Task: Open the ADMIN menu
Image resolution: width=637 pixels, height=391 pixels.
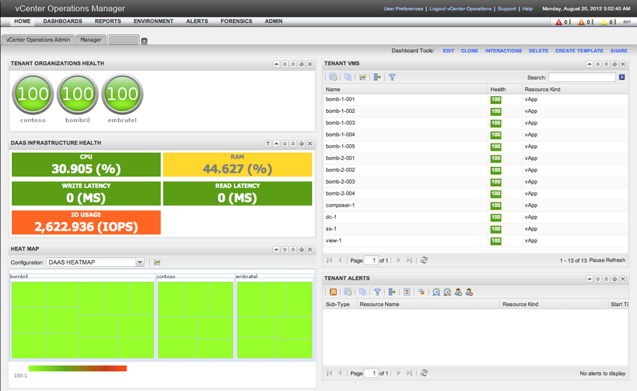Action: 274,21
